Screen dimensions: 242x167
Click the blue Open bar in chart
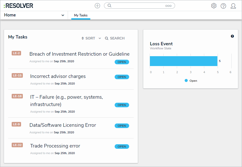tap(183, 61)
